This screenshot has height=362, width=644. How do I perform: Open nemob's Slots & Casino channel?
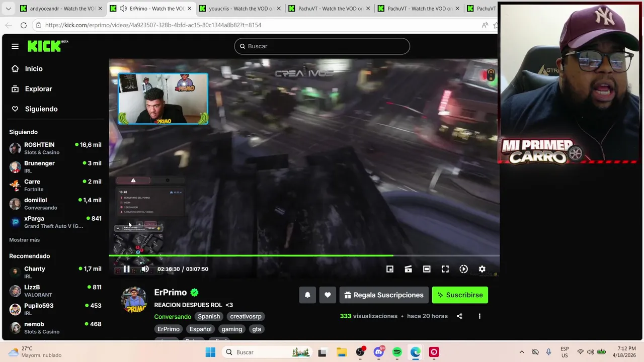(55, 328)
